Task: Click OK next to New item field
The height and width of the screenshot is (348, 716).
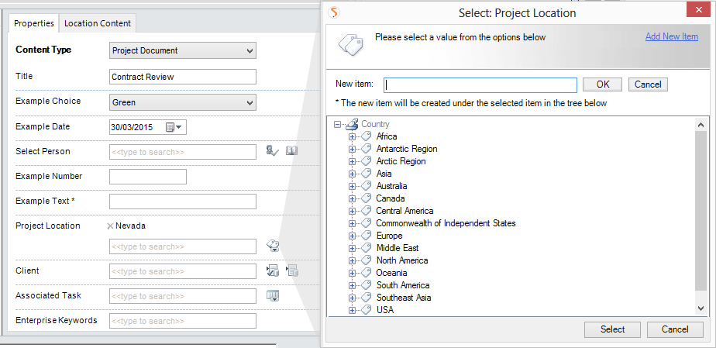Action: [602, 84]
